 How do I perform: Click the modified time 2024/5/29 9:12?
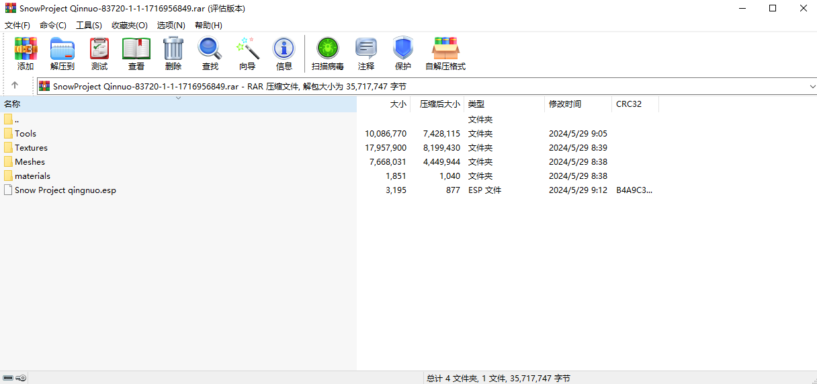click(578, 190)
